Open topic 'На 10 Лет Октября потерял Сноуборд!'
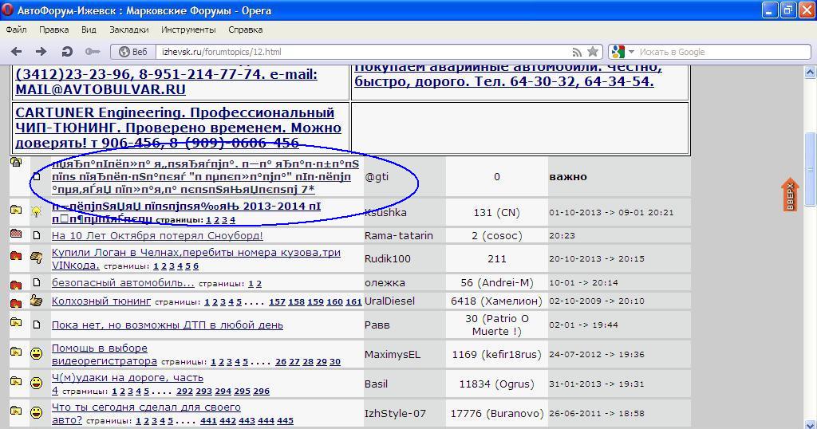Image resolution: width=817 pixels, height=429 pixels. click(157, 236)
